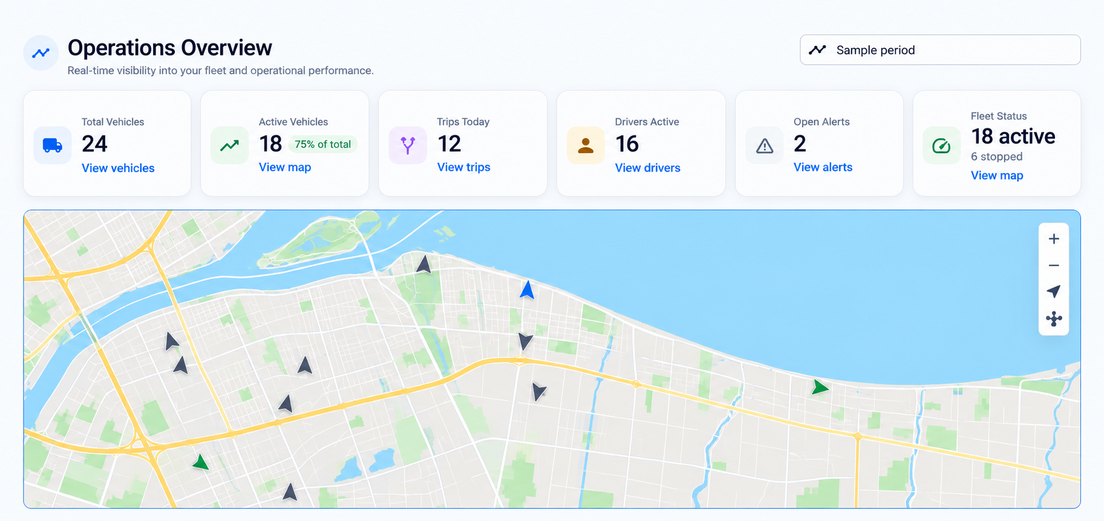The width and height of the screenshot is (1104, 521).
Task: Click the Open Alerts warning triangle icon
Action: tap(765, 146)
